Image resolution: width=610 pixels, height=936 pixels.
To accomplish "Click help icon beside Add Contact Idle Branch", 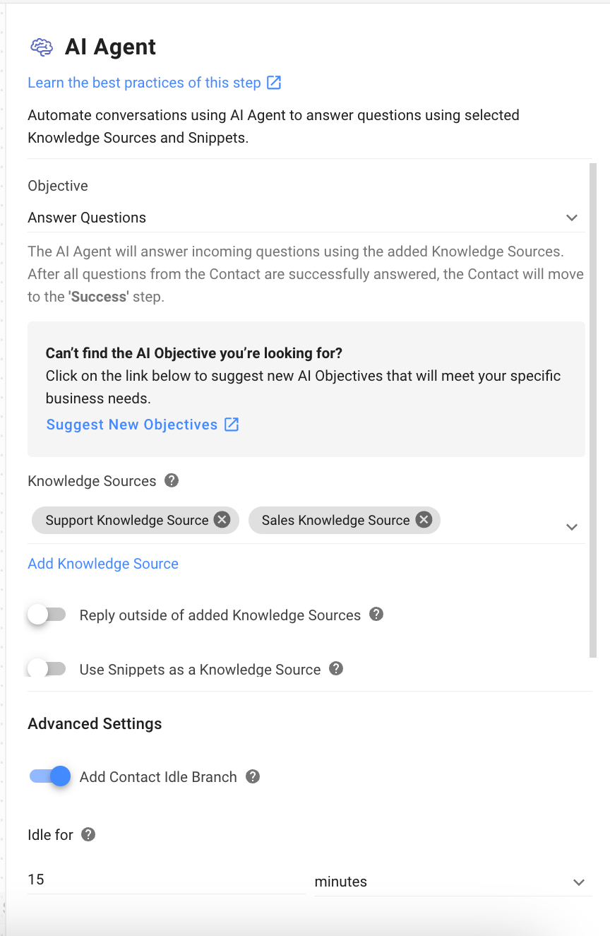I will coord(253,776).
